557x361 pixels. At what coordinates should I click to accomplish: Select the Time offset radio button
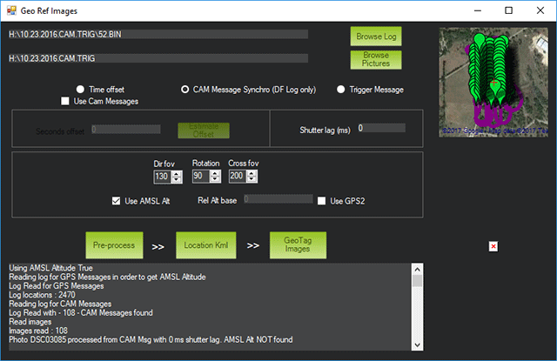[x=81, y=89]
